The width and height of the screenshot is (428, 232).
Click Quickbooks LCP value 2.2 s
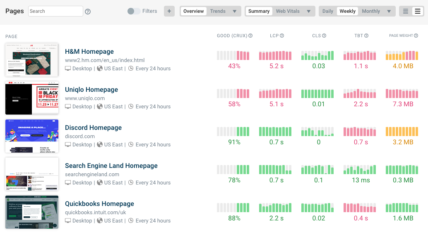point(276,218)
